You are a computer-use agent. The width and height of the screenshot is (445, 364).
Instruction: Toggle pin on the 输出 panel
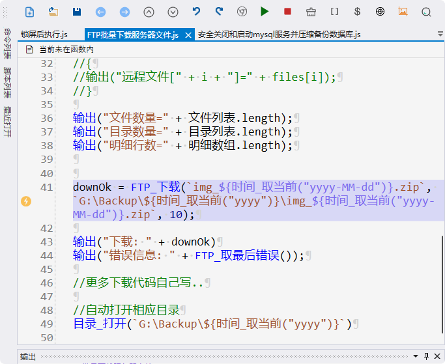coord(427,357)
